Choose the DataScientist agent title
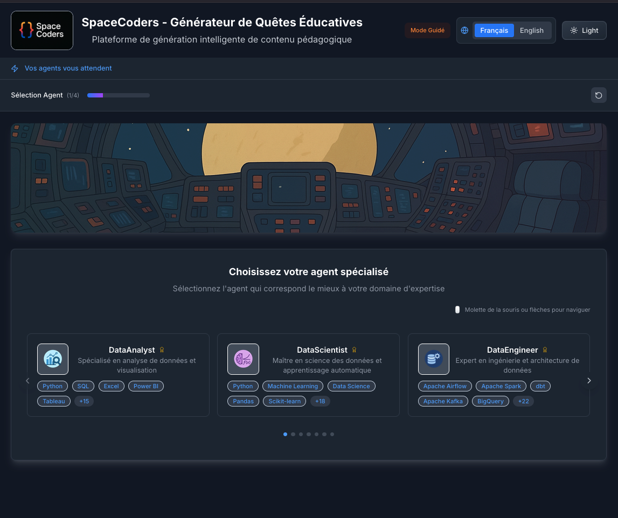The height and width of the screenshot is (518, 618). pos(322,350)
